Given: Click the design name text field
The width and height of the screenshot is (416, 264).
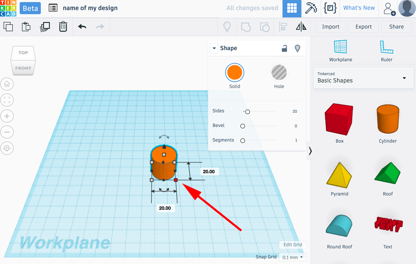Looking at the screenshot, I should (x=90, y=8).
